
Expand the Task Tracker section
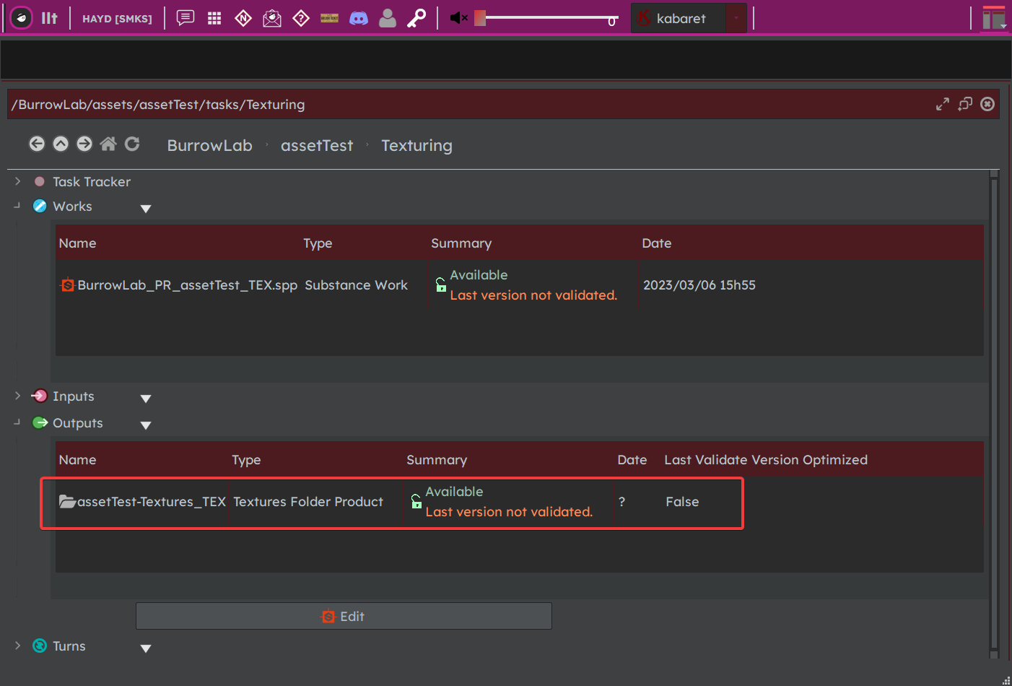click(18, 181)
